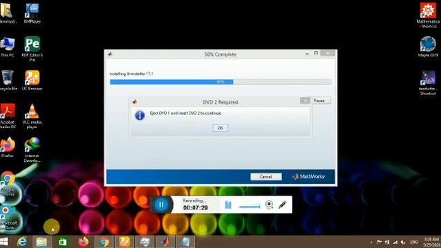Open the Action Center flag icon in the tray

[x=379, y=242]
